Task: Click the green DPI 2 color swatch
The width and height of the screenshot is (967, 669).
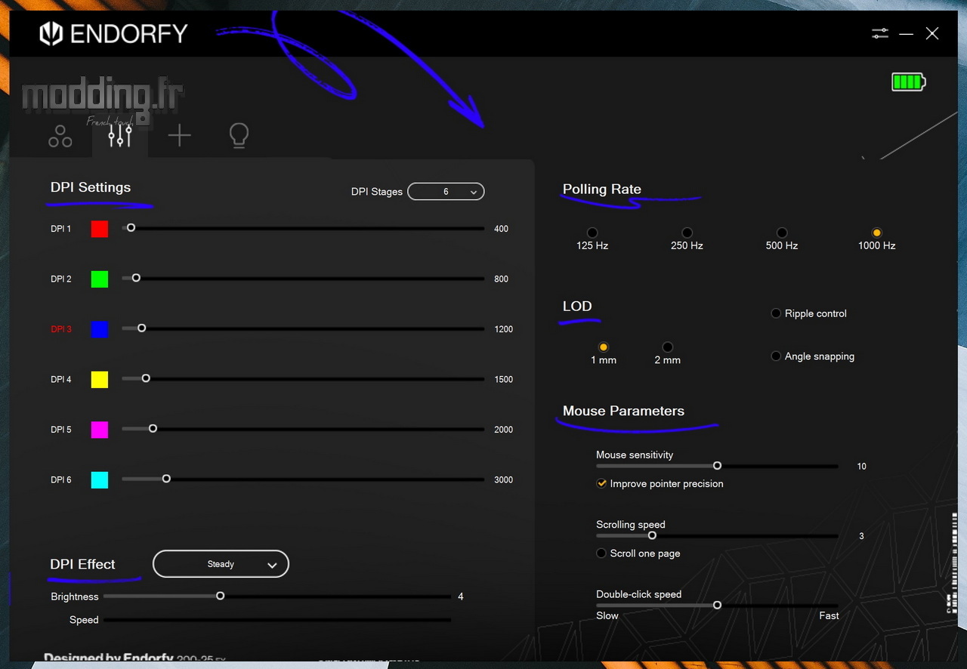Action: (x=100, y=279)
